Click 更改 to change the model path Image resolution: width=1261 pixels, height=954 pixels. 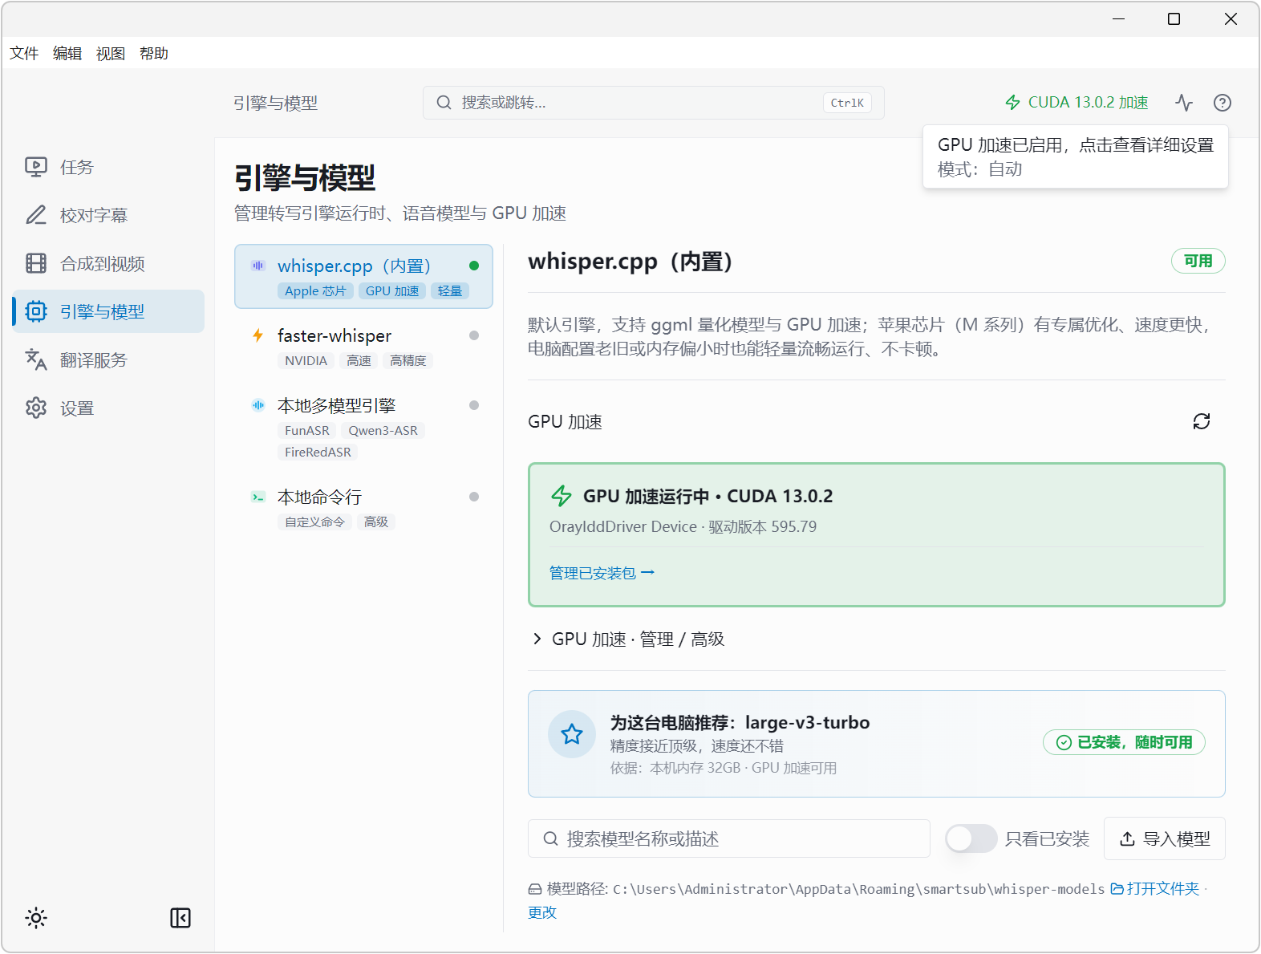pyautogui.click(x=542, y=912)
